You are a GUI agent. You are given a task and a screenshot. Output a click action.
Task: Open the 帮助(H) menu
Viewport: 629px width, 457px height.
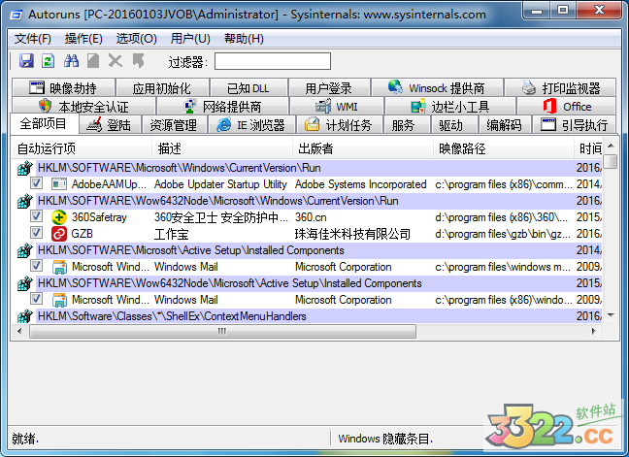(244, 39)
